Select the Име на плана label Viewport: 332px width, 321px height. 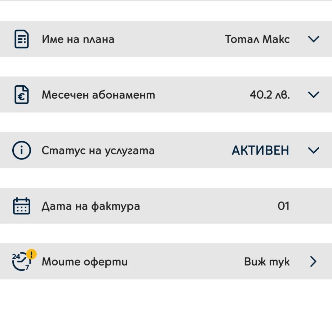tap(78, 39)
